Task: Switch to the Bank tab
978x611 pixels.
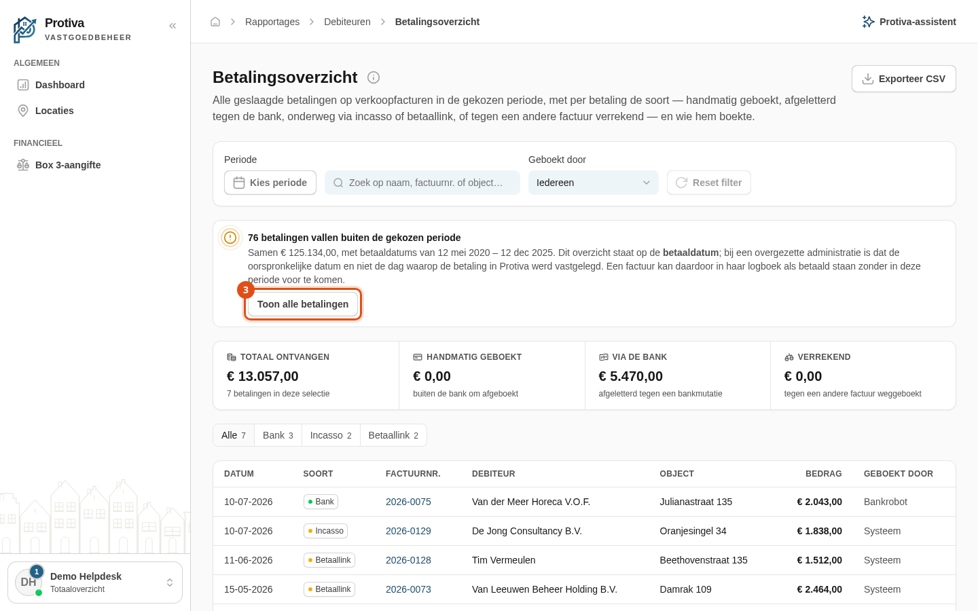Action: tap(278, 435)
